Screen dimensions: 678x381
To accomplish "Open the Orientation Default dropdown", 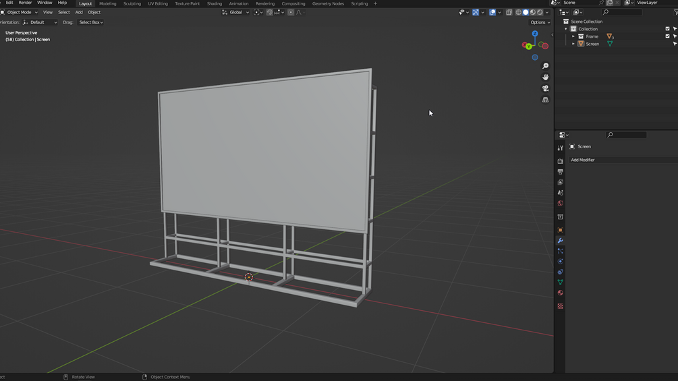I will tap(40, 22).
